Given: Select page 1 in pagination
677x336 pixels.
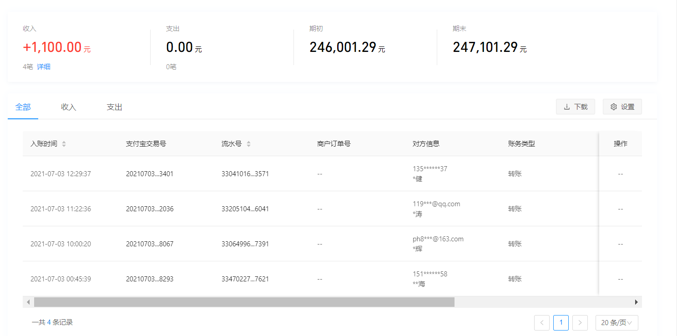Looking at the screenshot, I should (x=561, y=323).
